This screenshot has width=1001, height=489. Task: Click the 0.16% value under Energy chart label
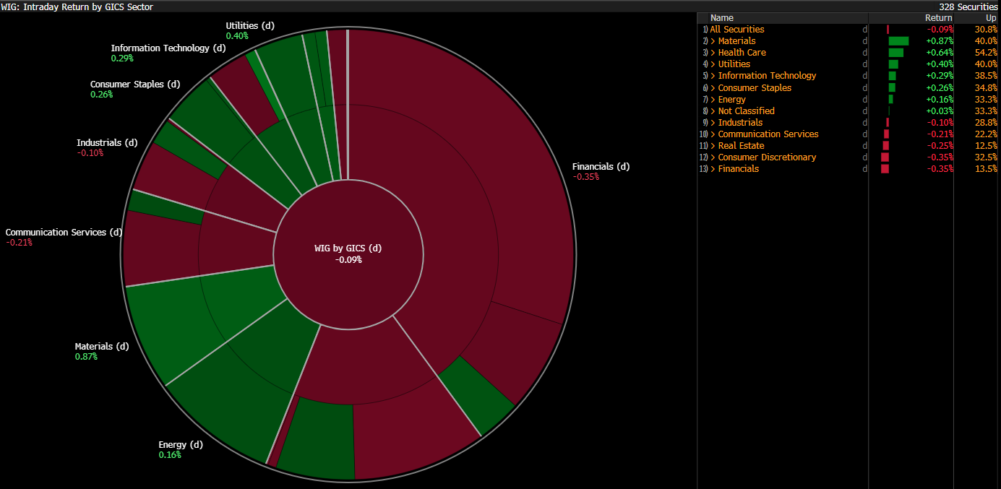[170, 455]
